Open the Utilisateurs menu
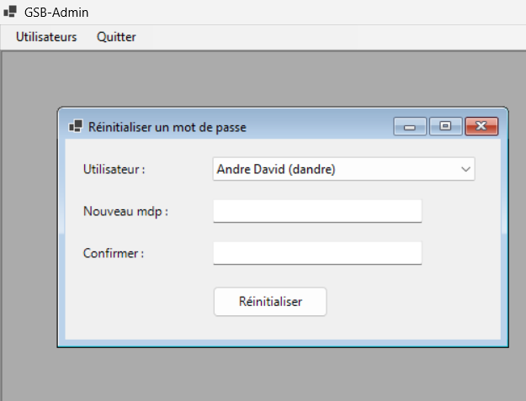 [x=46, y=37]
